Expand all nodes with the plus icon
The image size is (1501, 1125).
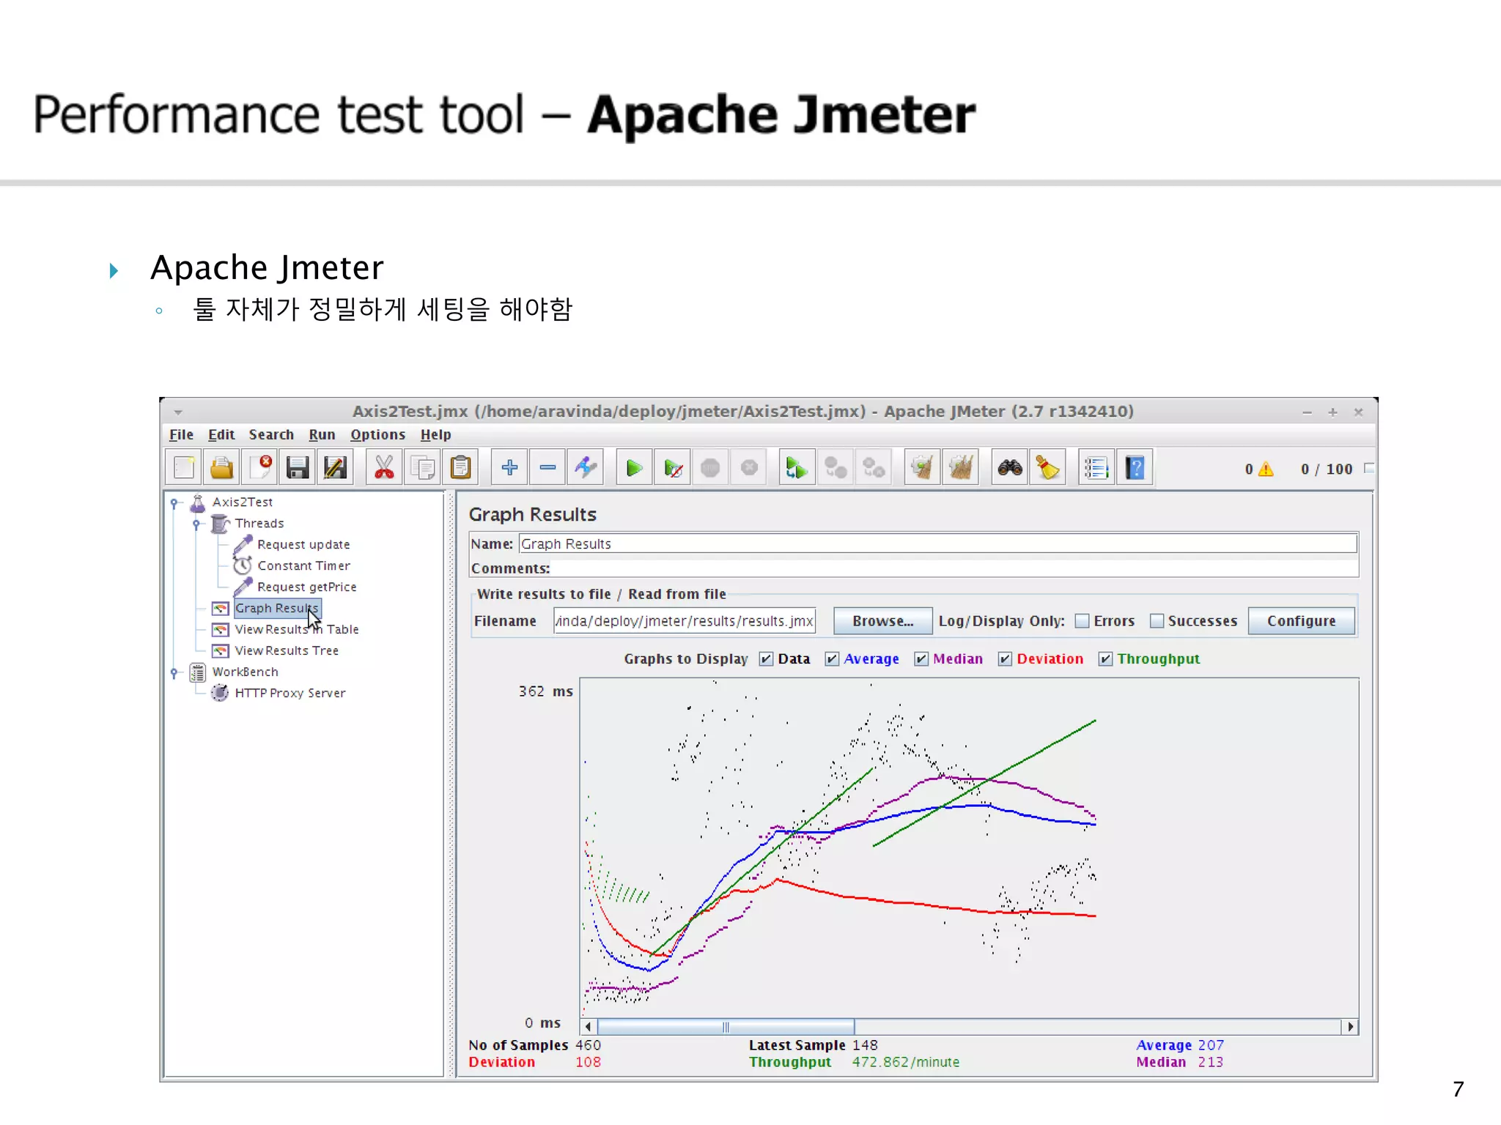(509, 467)
